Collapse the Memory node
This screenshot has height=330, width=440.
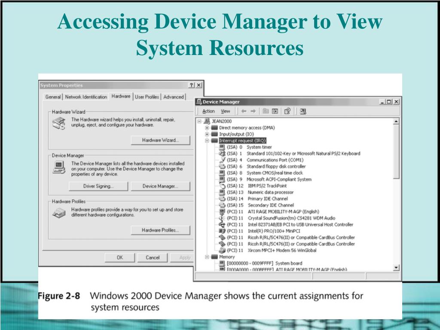click(207, 257)
